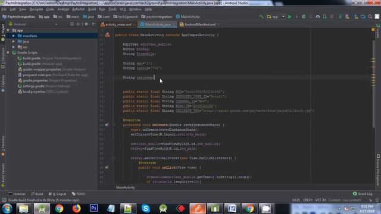Image resolution: width=381 pixels, height=214 pixels.
Task: Click the Search Everywhere magnifier icon
Action: (370, 17)
